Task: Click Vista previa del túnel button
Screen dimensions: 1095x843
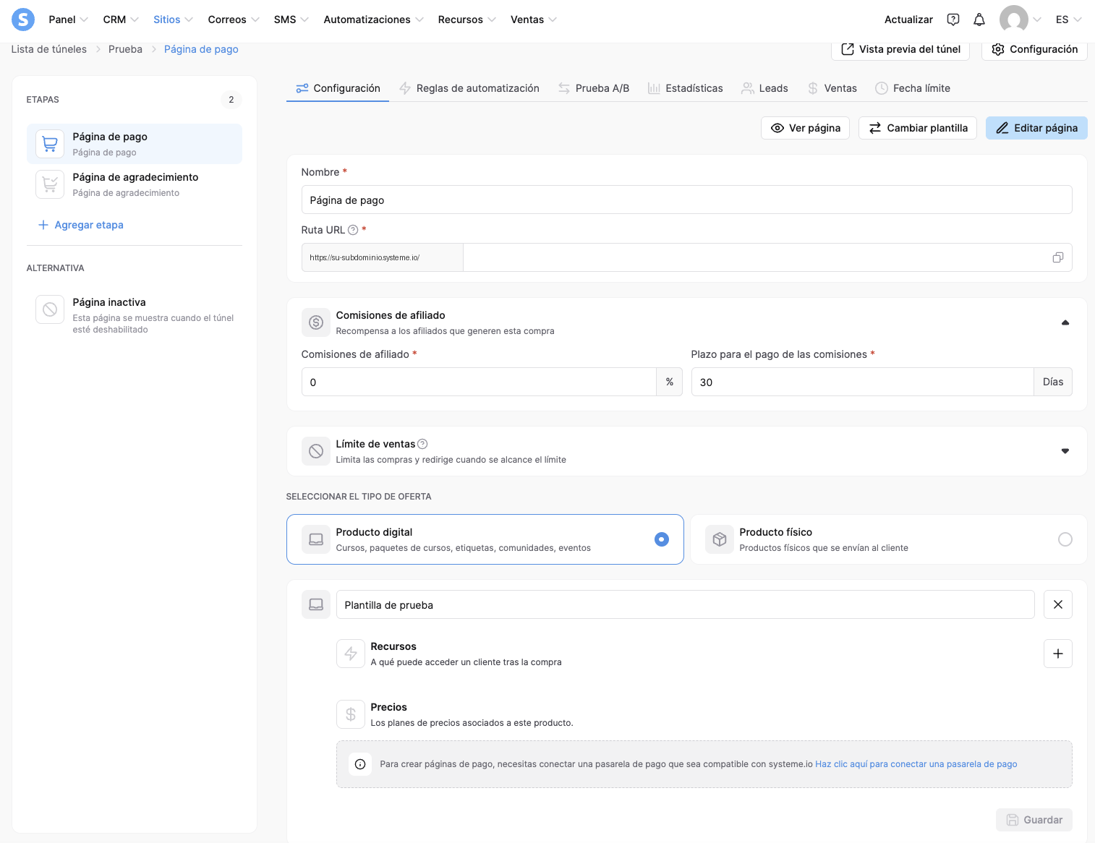Action: click(x=900, y=49)
